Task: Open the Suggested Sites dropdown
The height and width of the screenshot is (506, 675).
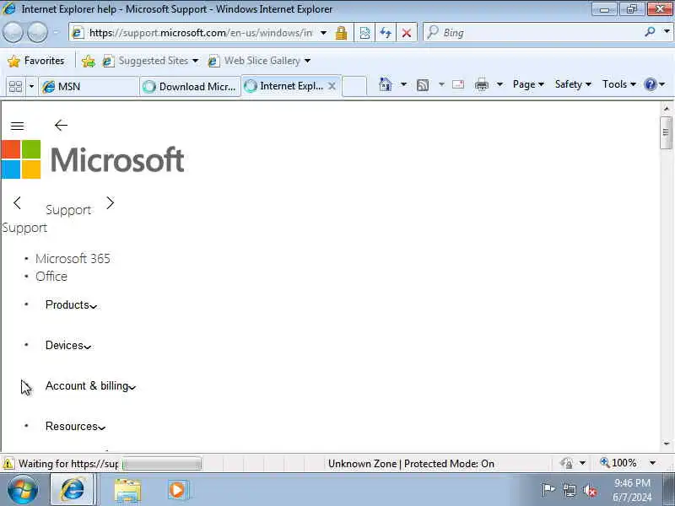Action: coord(151,61)
